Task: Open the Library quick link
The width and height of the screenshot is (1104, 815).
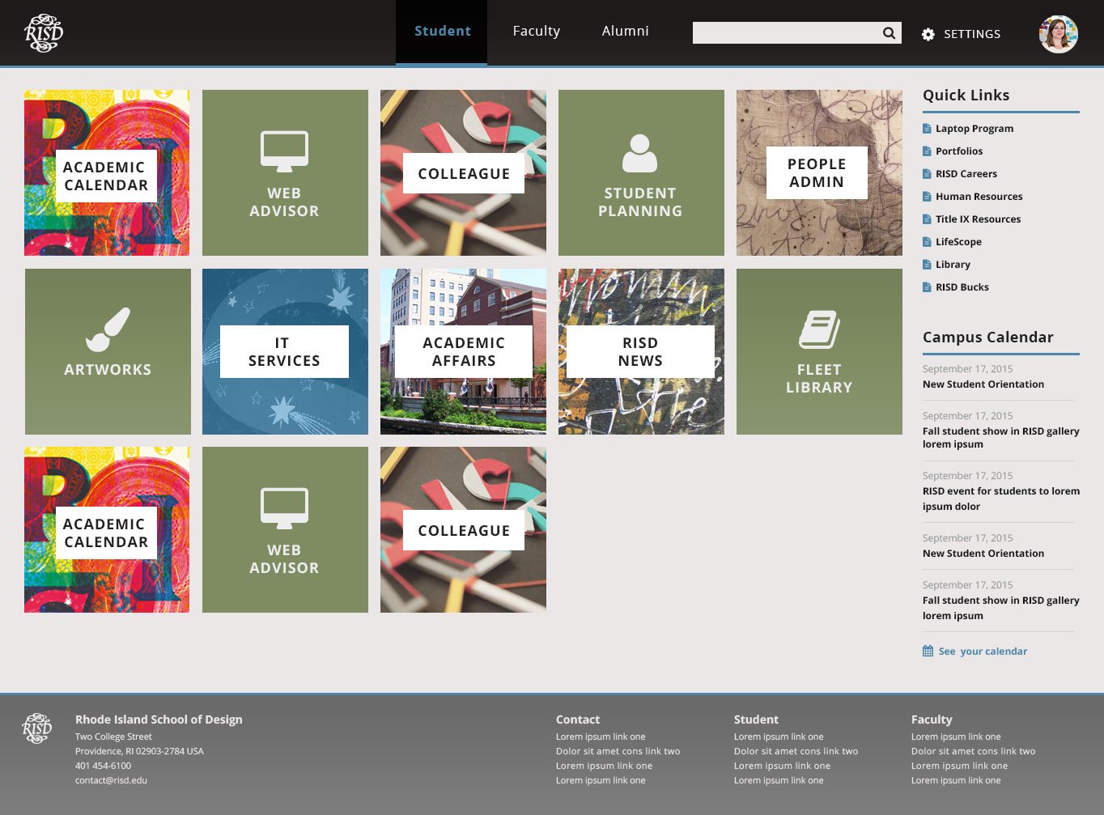Action: (x=953, y=265)
